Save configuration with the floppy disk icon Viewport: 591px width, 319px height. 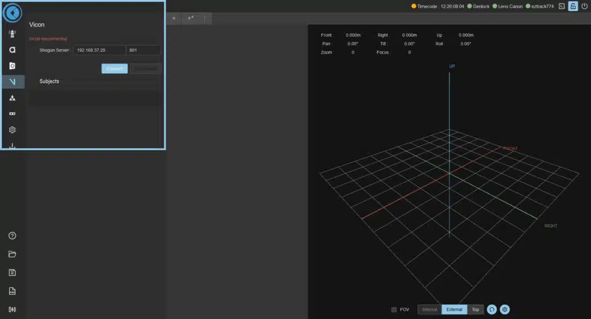click(12, 272)
